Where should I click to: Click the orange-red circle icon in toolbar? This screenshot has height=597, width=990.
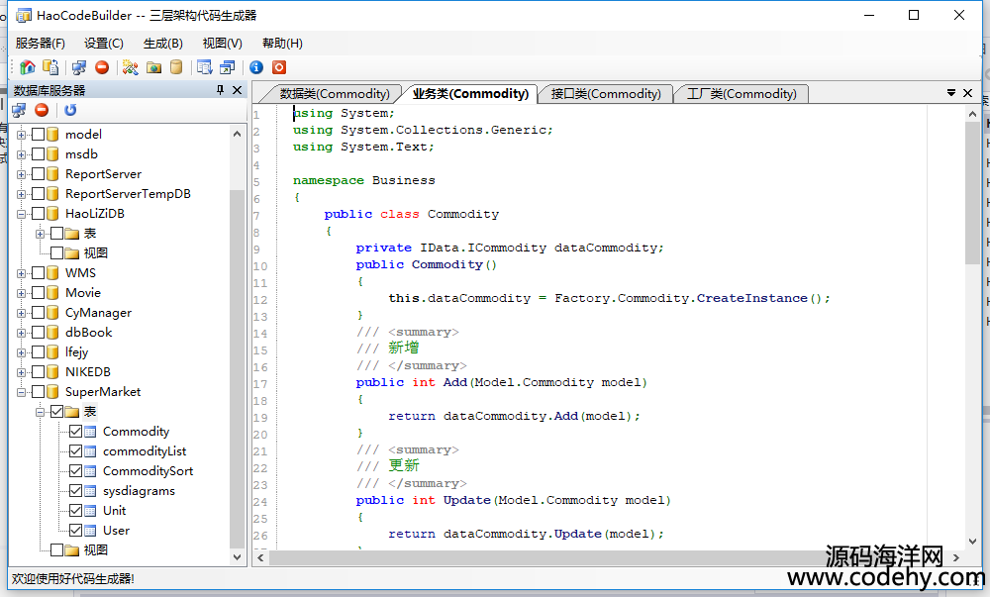(x=279, y=67)
